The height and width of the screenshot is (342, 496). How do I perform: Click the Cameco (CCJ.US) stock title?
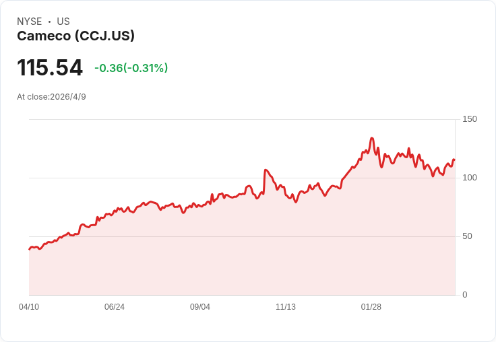point(75,36)
